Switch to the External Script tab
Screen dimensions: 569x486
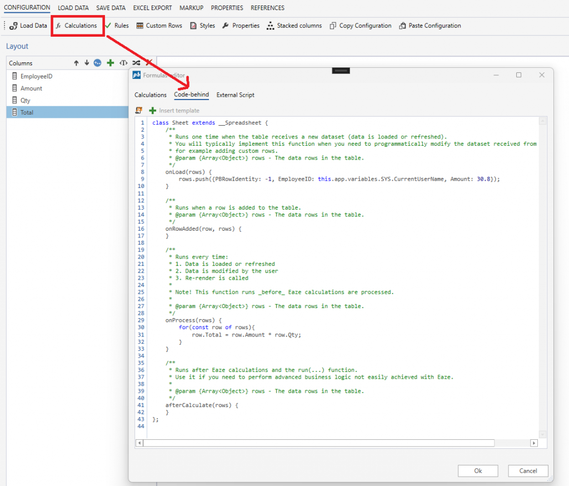pos(235,95)
